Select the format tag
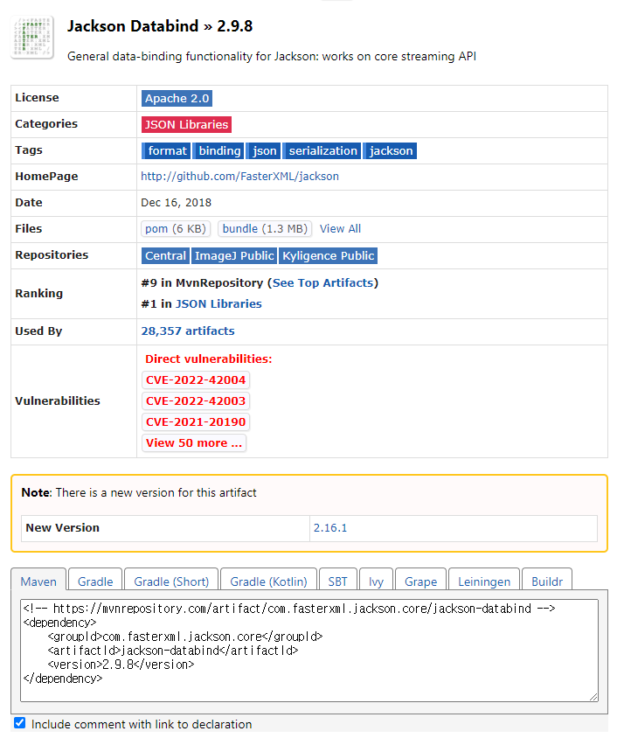 click(166, 150)
